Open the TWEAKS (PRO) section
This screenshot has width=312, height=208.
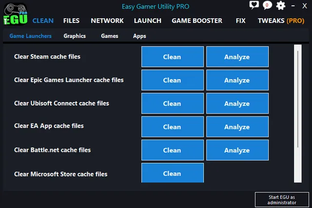click(281, 21)
